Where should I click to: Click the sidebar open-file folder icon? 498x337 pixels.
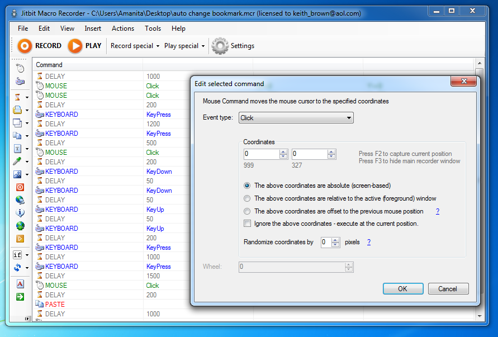coord(17,110)
